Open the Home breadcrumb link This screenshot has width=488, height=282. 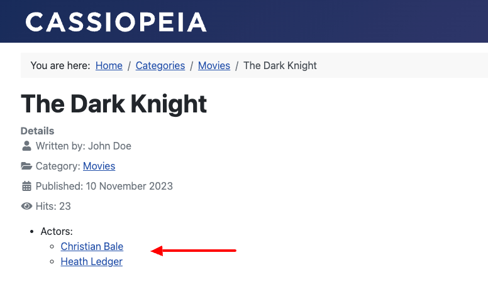point(109,65)
